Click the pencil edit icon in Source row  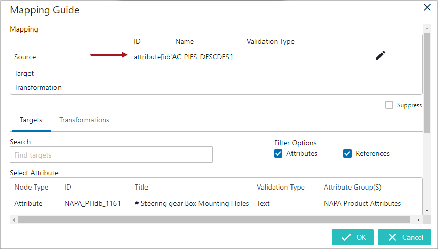click(x=380, y=56)
